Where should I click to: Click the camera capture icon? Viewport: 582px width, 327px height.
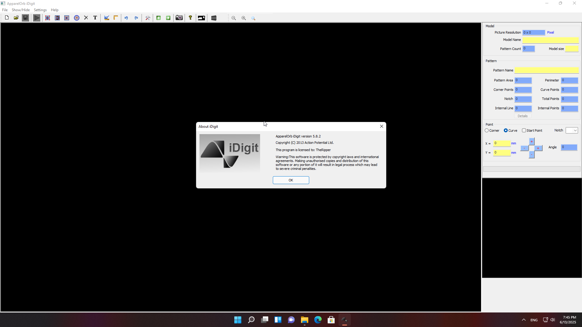(x=179, y=18)
